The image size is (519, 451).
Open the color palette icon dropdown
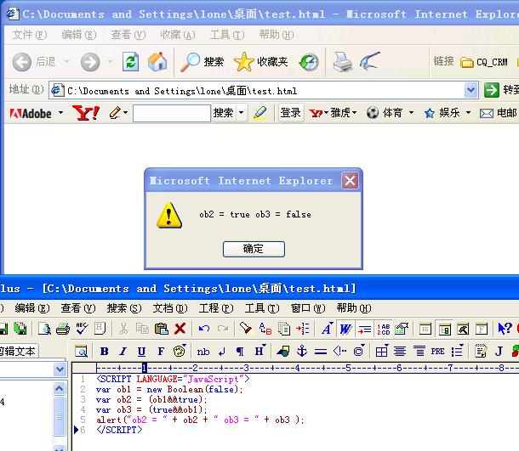click(x=180, y=351)
